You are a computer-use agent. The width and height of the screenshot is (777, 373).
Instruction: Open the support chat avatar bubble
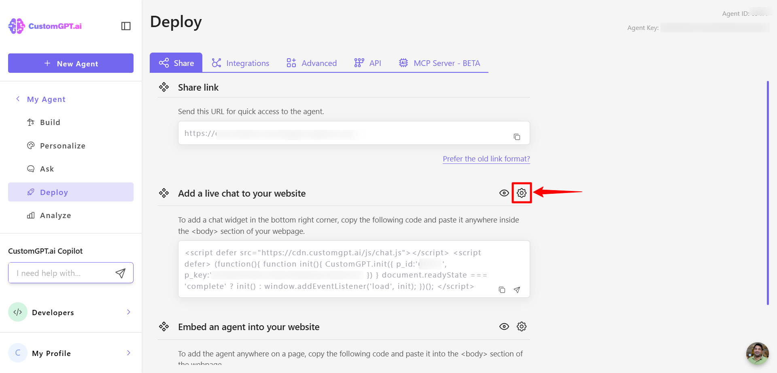[757, 354]
